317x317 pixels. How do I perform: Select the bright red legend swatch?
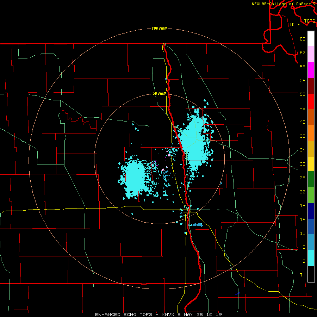pos(311,101)
